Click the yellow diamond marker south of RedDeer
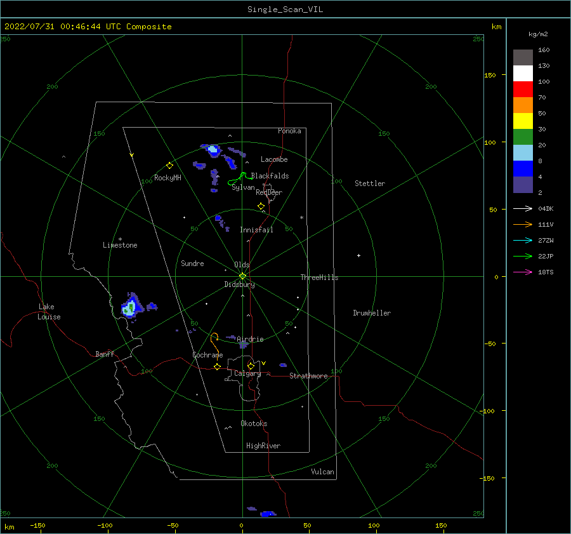Viewport: 571px width, 534px height. coord(261,206)
